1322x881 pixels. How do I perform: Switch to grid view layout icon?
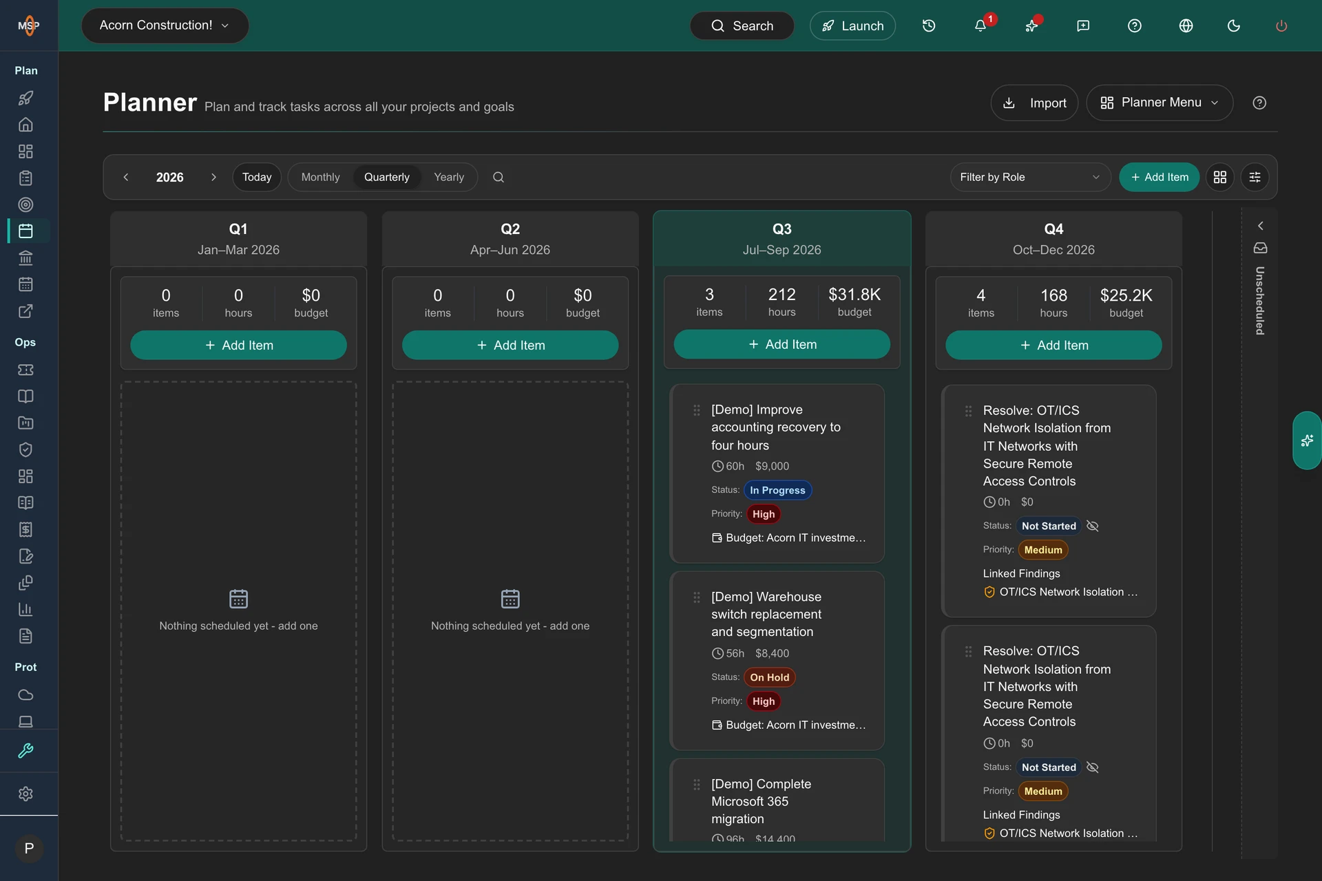click(1220, 177)
